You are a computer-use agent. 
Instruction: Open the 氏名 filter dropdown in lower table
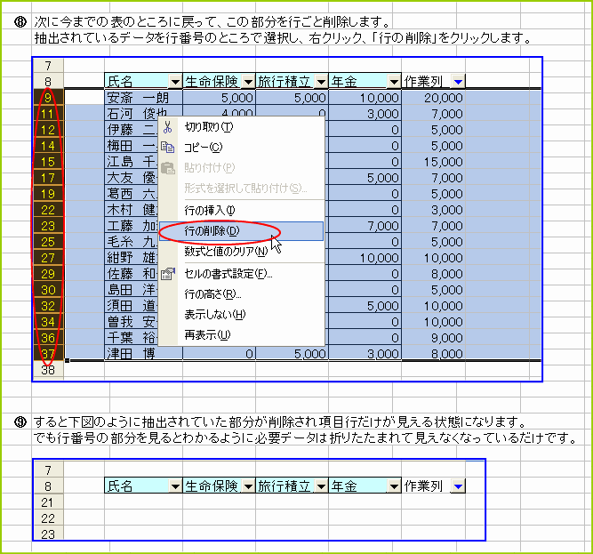pyautogui.click(x=175, y=486)
